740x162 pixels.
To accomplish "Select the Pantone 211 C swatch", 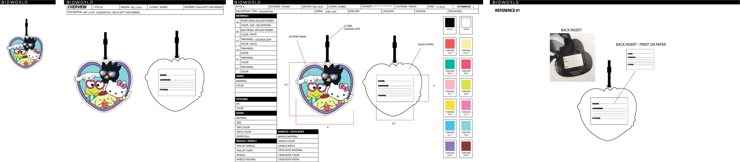I will [x=466, y=105].
